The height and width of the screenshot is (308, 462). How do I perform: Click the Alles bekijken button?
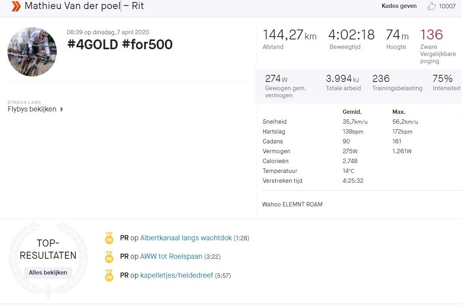point(48,273)
